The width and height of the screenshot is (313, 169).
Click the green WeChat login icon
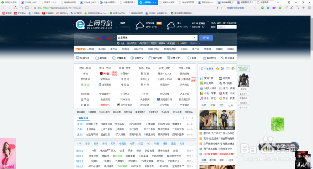[233, 69]
